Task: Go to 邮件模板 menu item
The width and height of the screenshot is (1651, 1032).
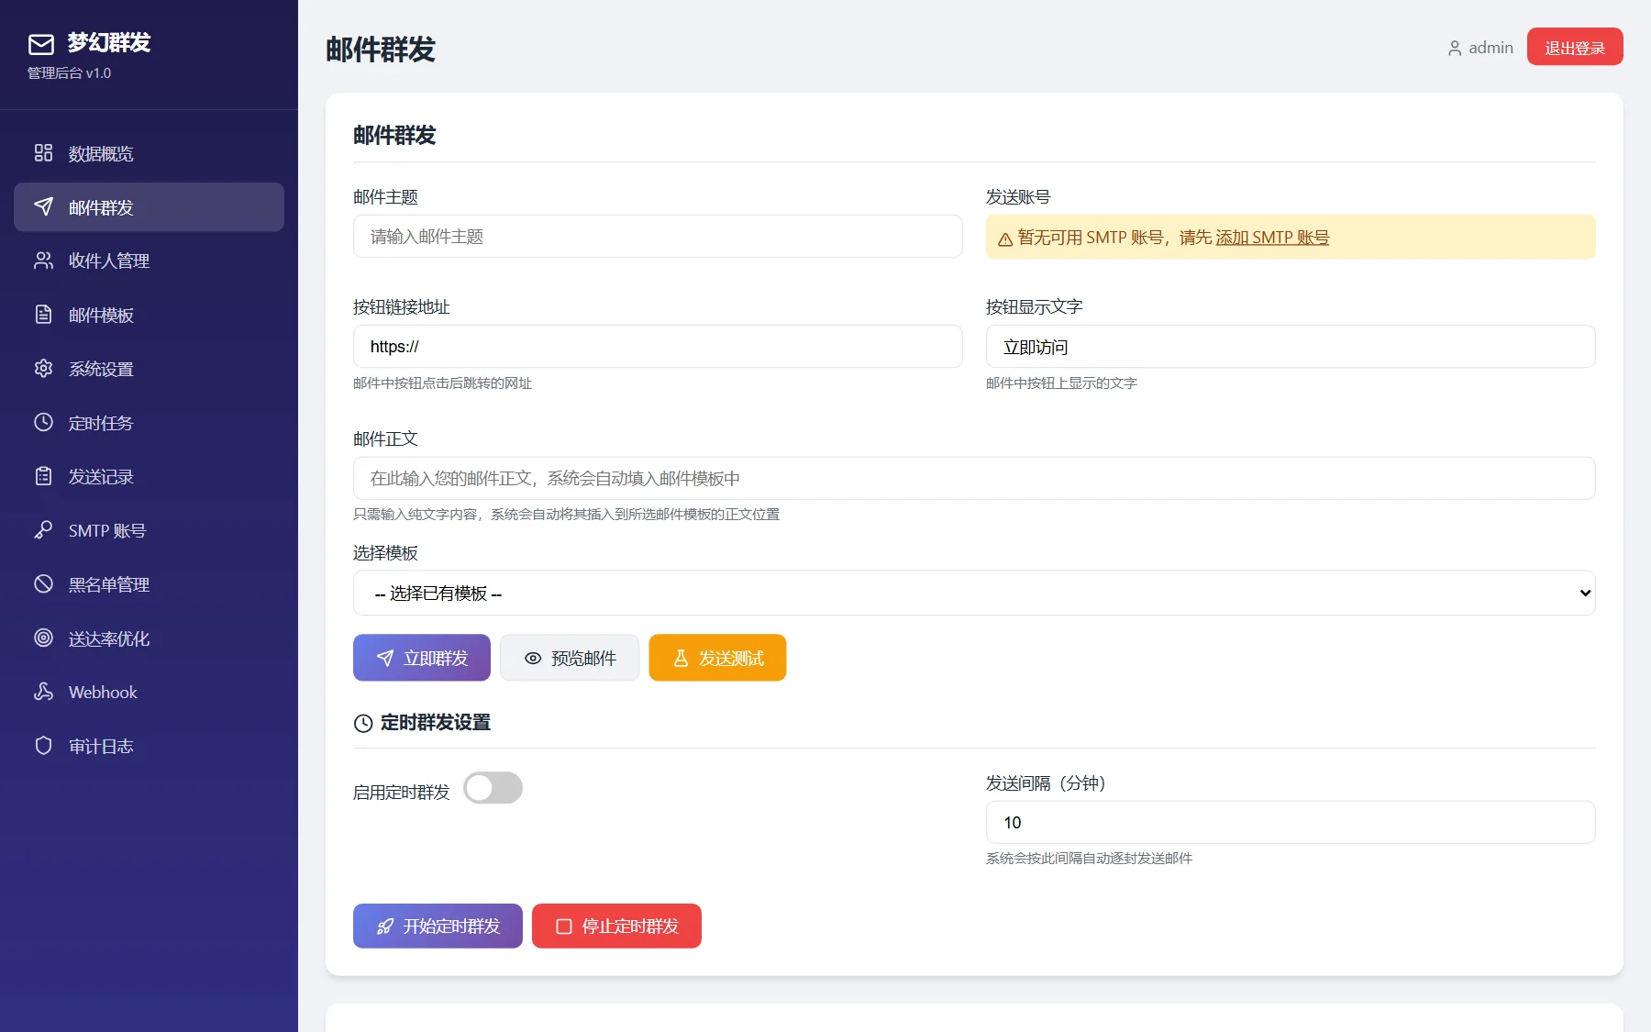Action: tap(149, 315)
